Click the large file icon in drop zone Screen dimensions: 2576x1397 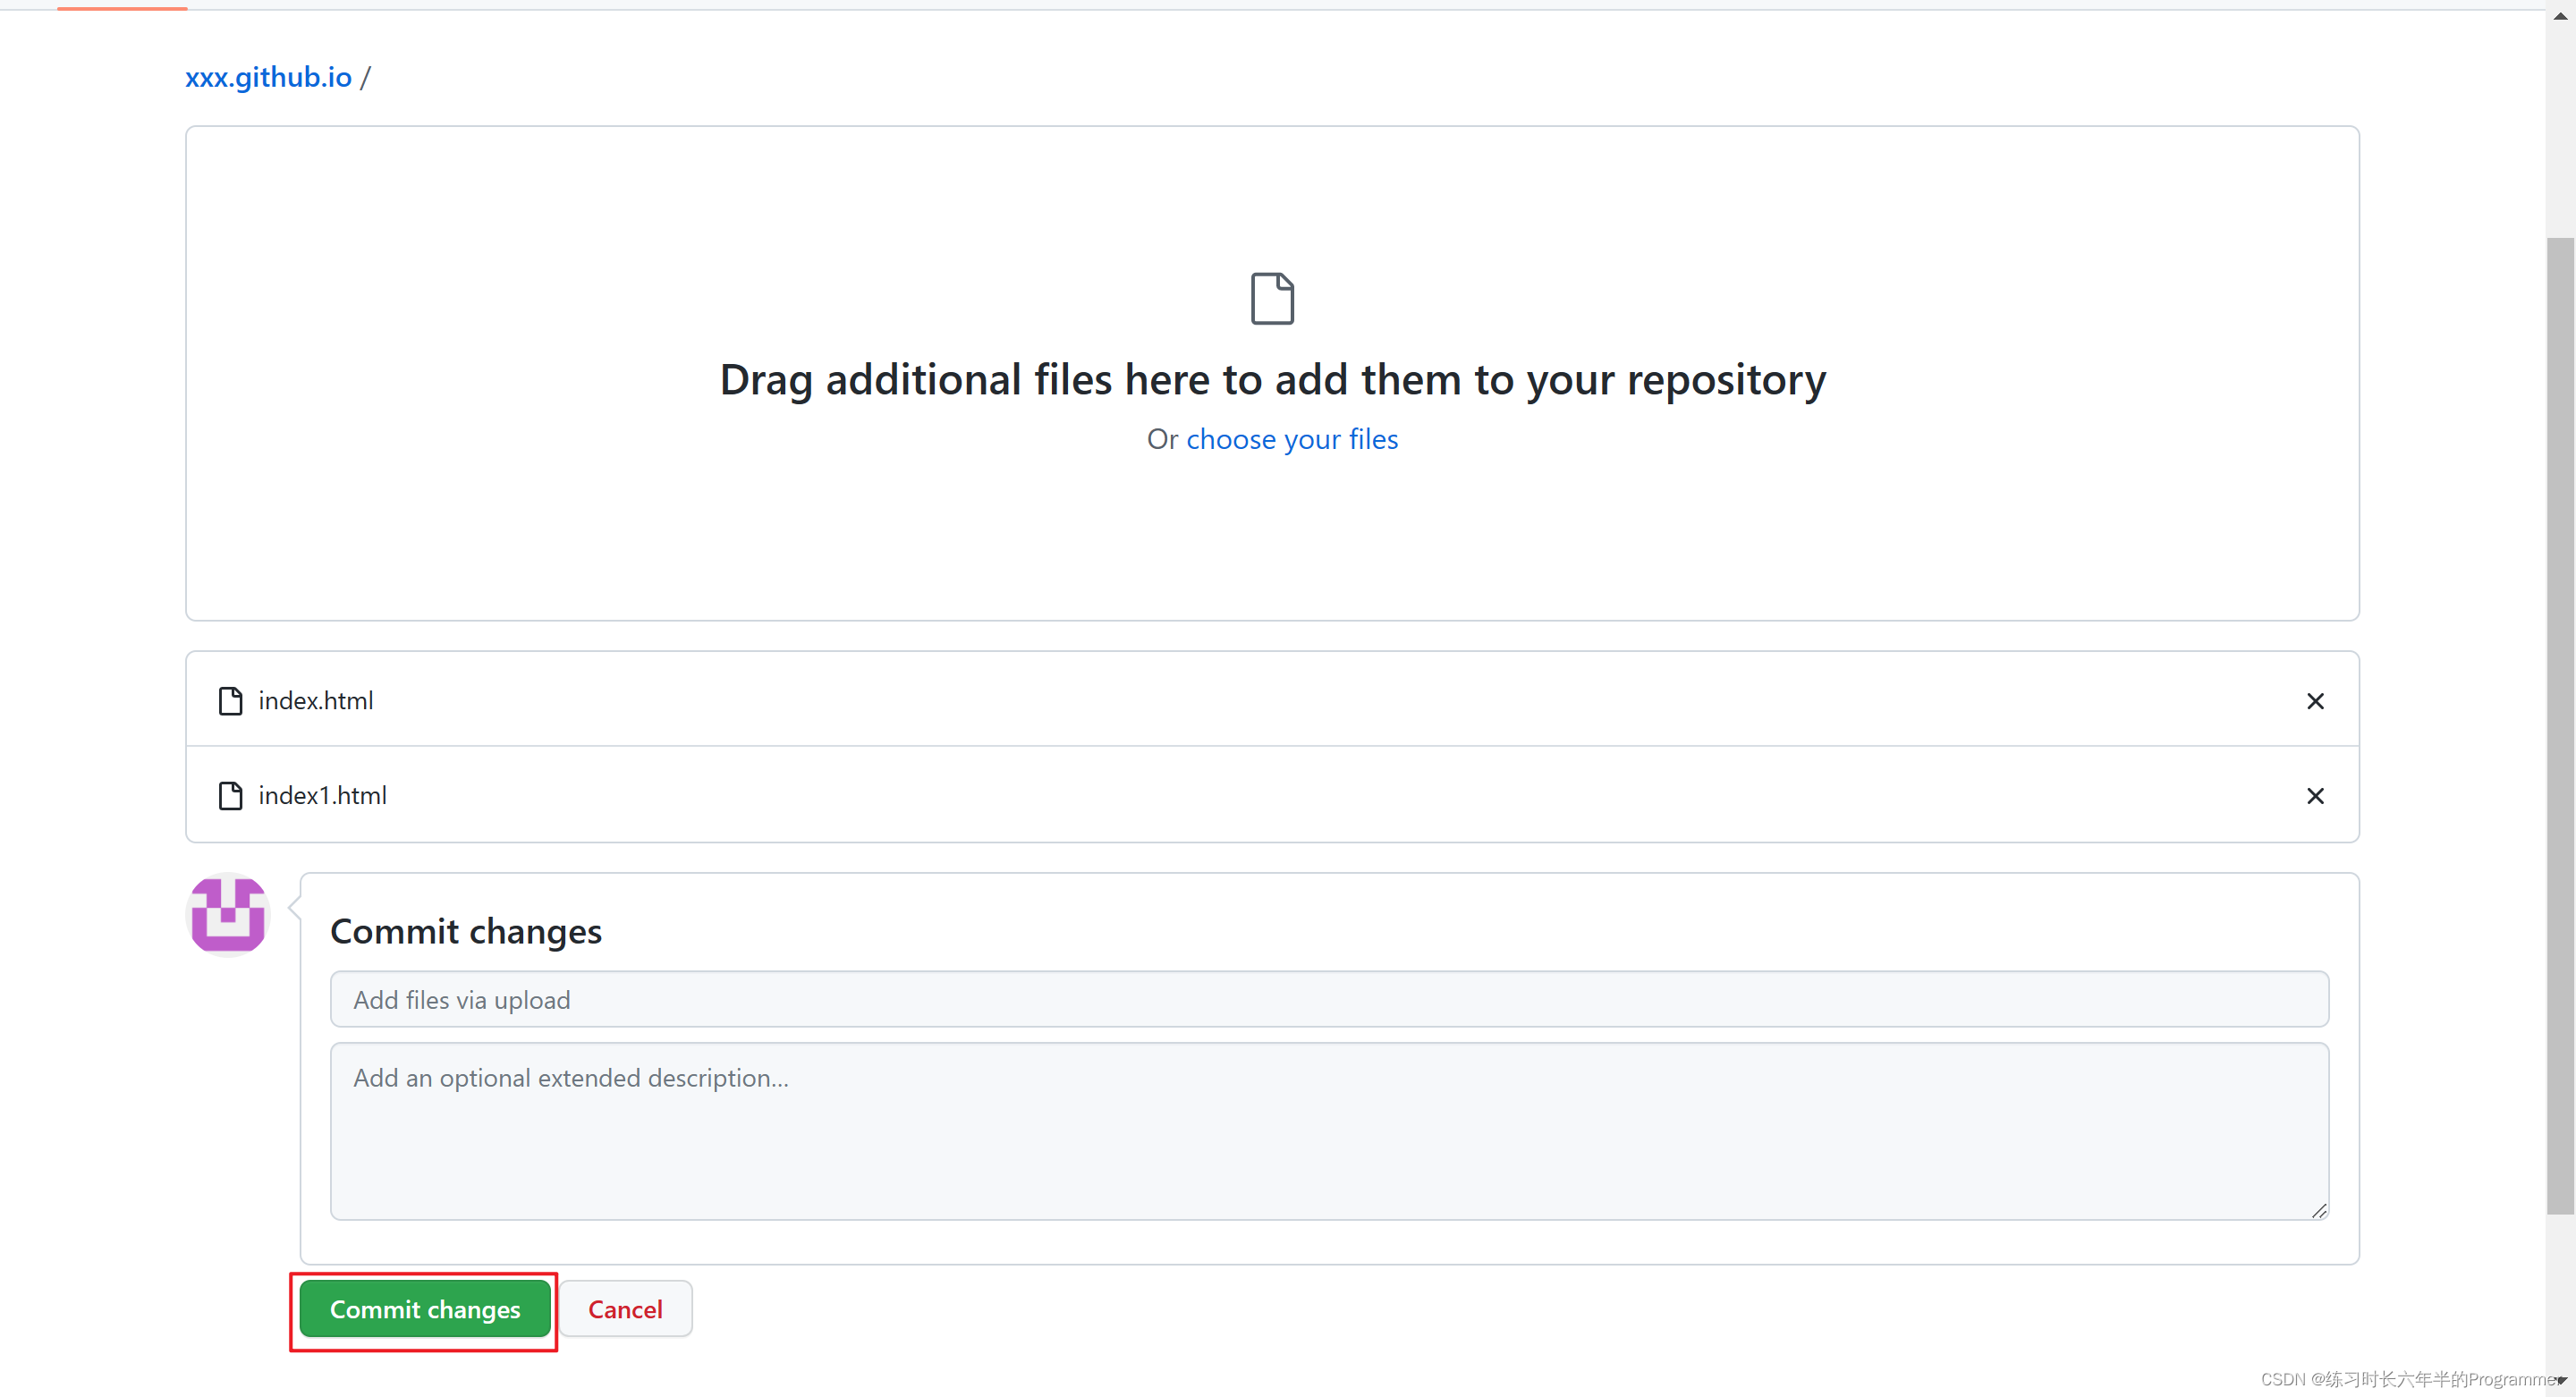click(1272, 298)
